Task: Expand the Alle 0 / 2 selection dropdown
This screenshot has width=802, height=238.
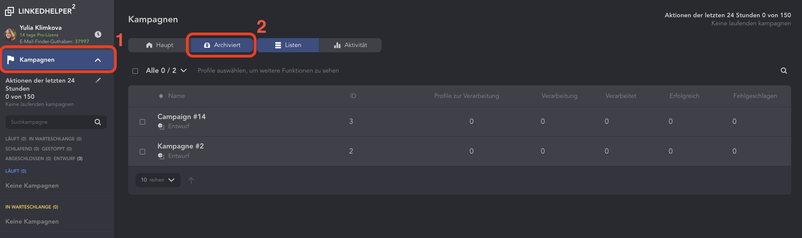Action: click(x=184, y=71)
